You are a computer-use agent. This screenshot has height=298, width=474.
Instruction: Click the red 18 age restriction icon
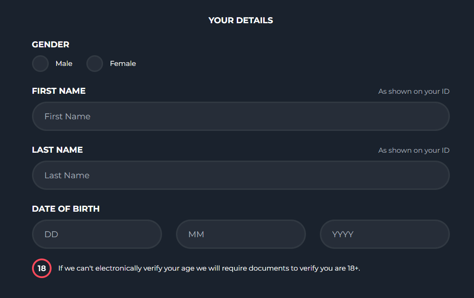(42, 268)
